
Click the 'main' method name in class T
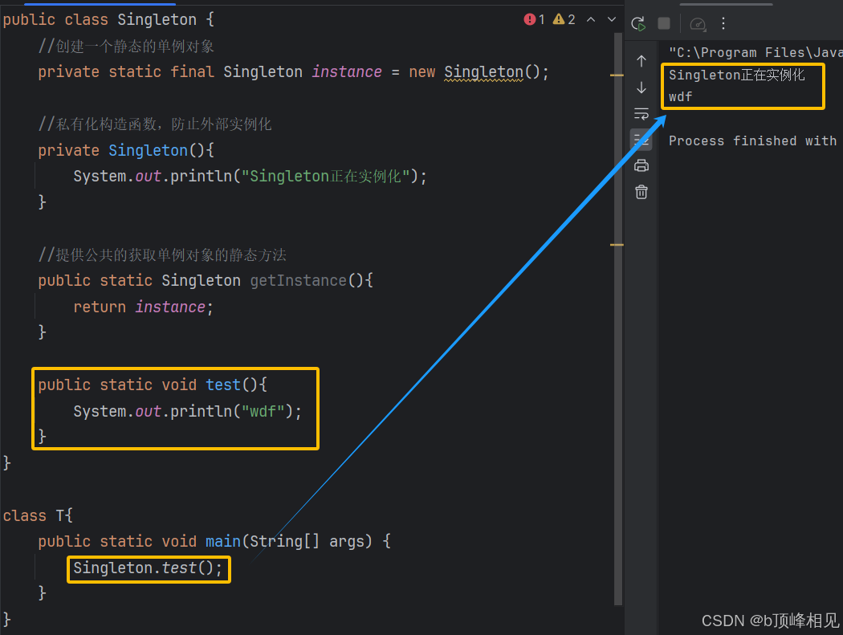click(x=223, y=541)
